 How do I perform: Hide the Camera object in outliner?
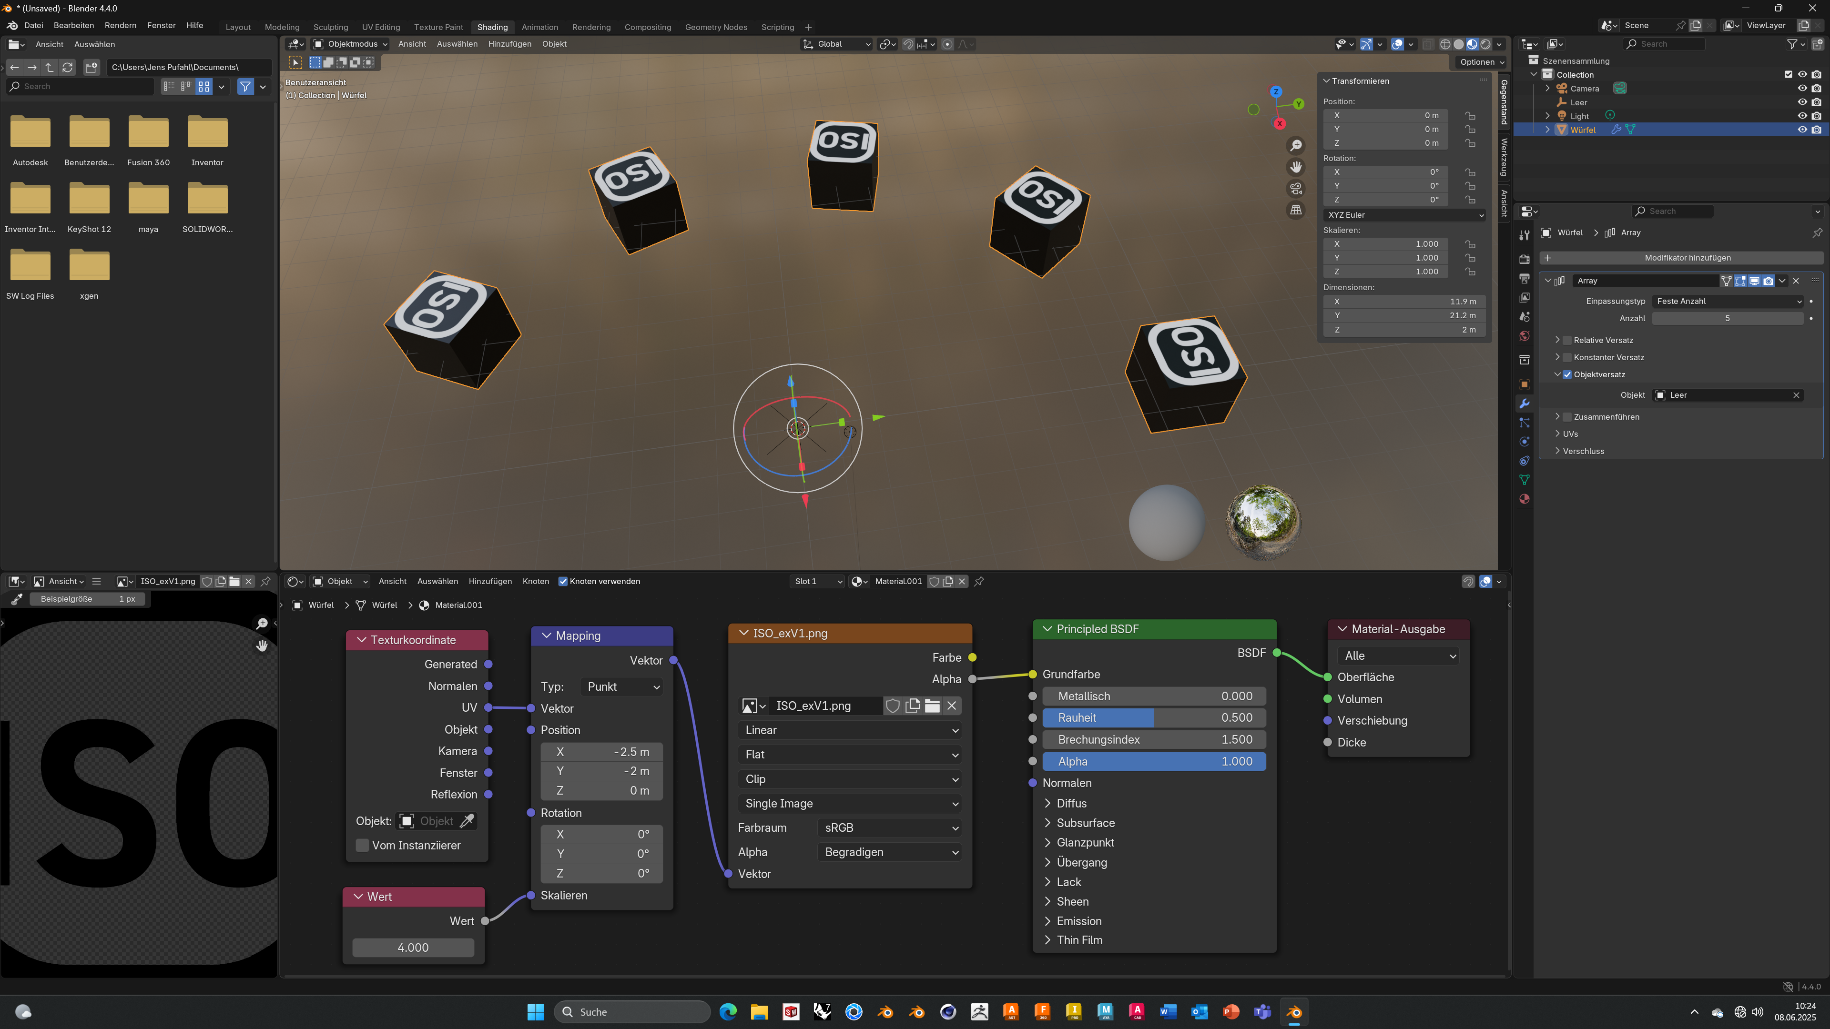pyautogui.click(x=1801, y=88)
